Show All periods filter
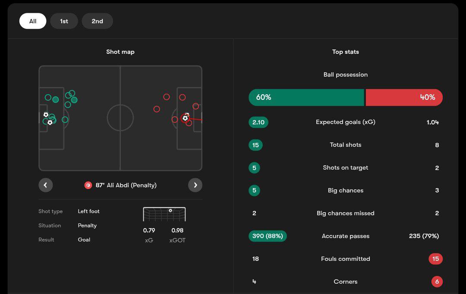Viewport: 466px width, 294px height. click(x=33, y=21)
